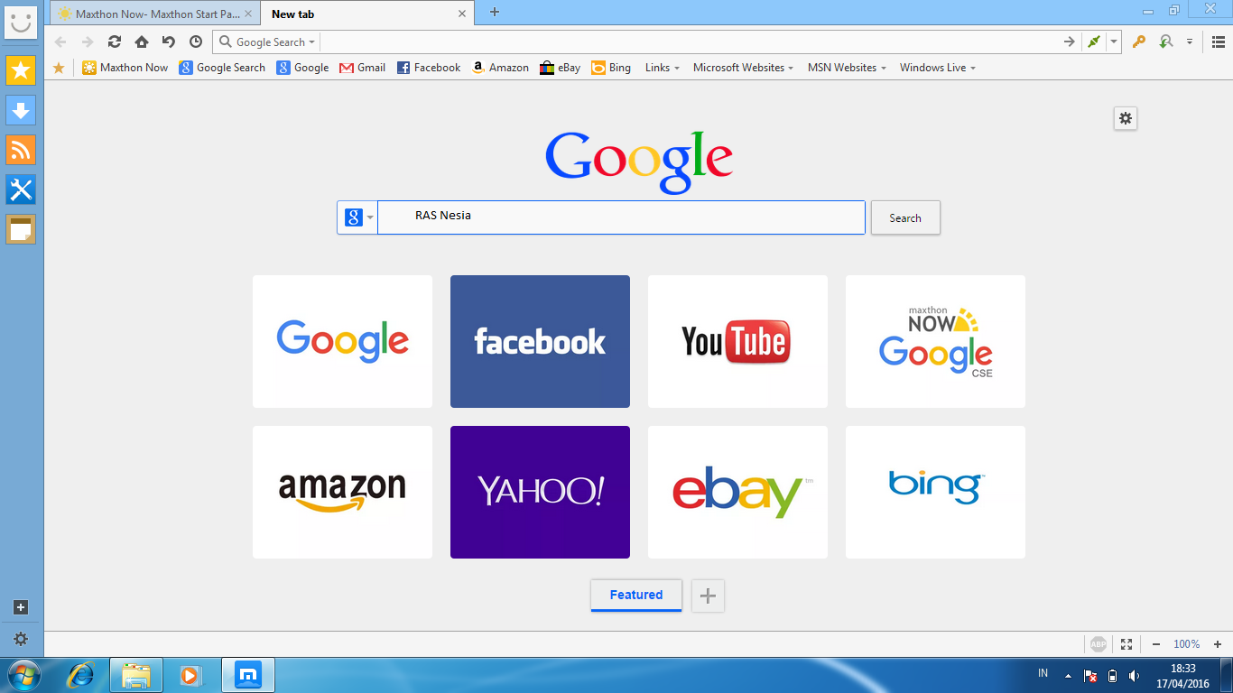Image resolution: width=1233 pixels, height=693 pixels.
Task: Reload the page with refresh icon
Action: tap(115, 42)
